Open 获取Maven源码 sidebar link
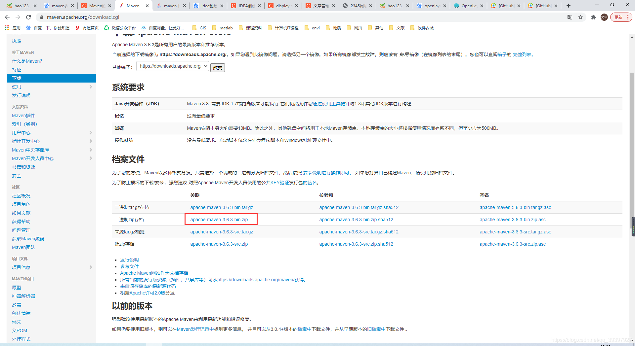Image resolution: width=635 pixels, height=346 pixels. pyautogui.click(x=28, y=239)
